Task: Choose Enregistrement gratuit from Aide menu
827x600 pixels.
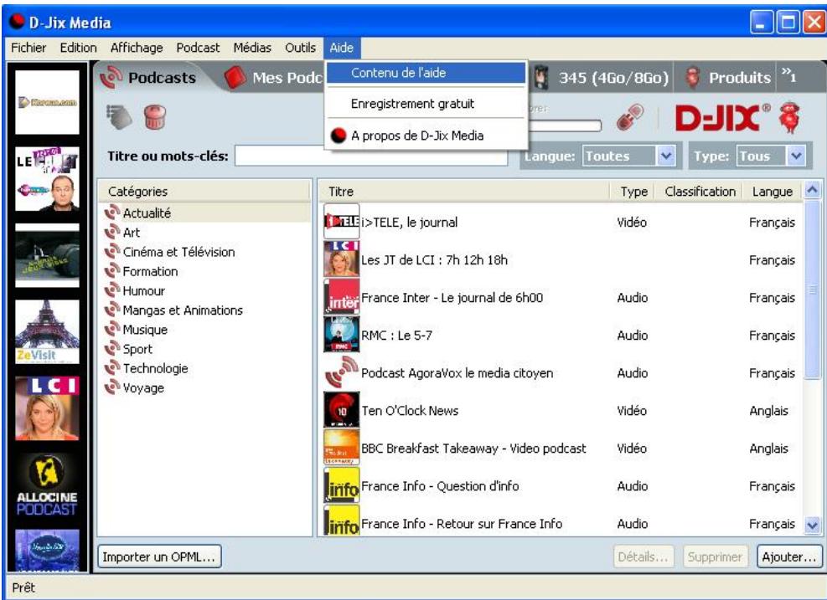Action: pos(412,104)
